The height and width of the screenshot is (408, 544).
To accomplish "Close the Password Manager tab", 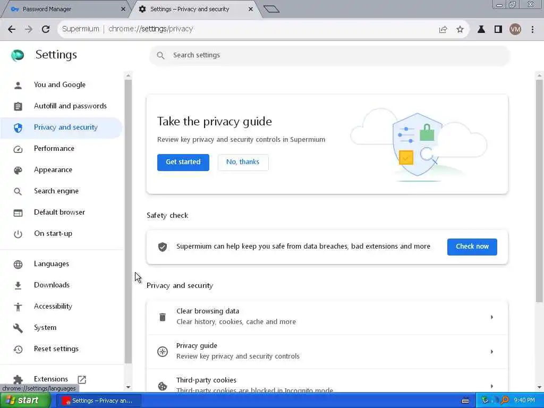I will [123, 10].
